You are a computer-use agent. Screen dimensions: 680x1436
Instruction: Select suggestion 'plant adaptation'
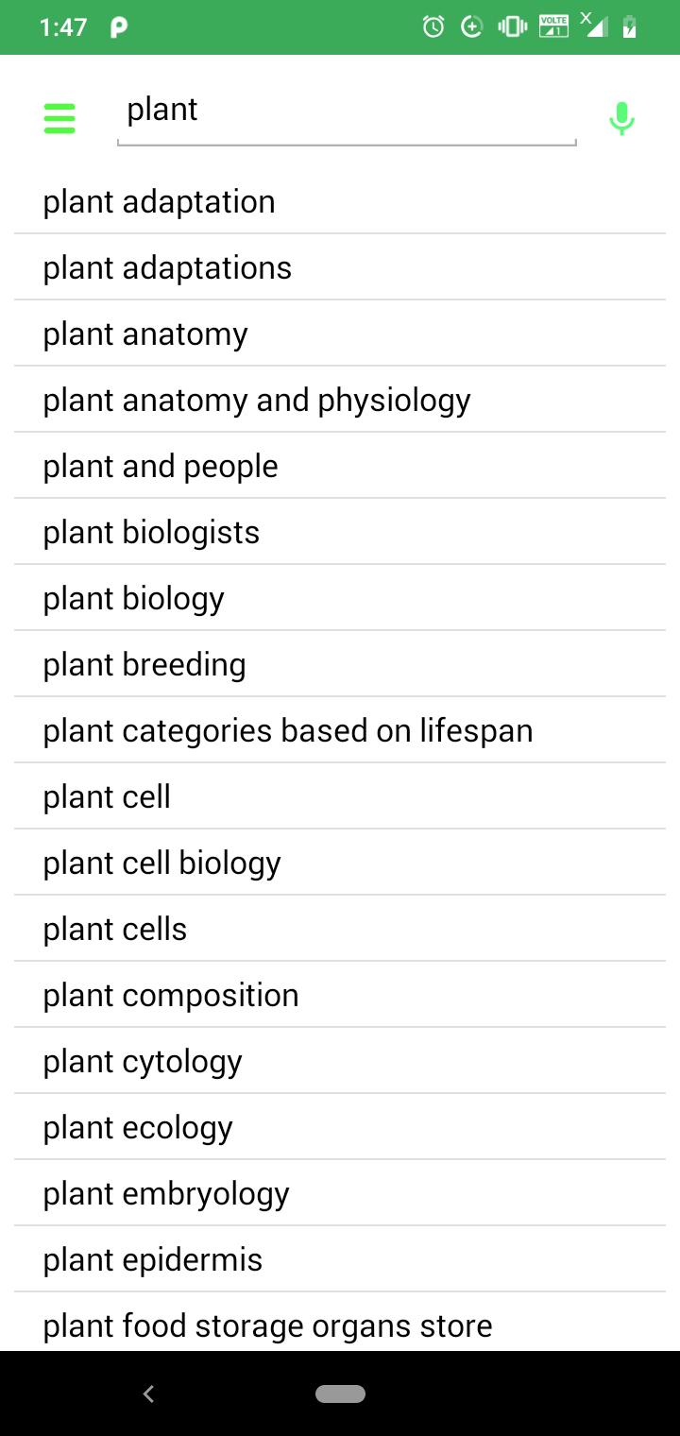coord(340,201)
